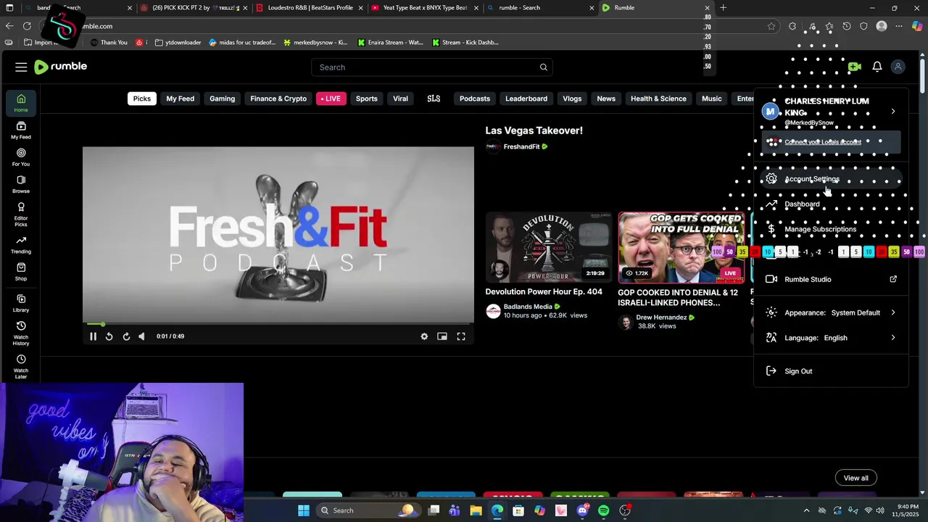
Task: Select the News category tab
Action: pos(606,99)
